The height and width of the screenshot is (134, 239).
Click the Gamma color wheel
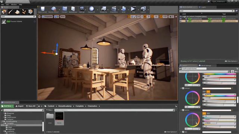[x=192, y=120]
